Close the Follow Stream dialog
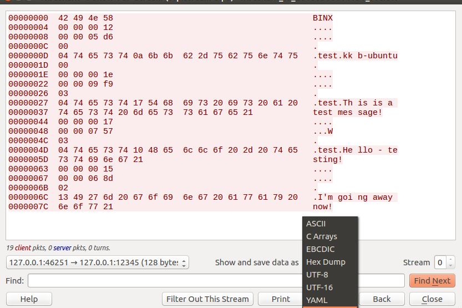The width and height of the screenshot is (462, 308). point(432,299)
